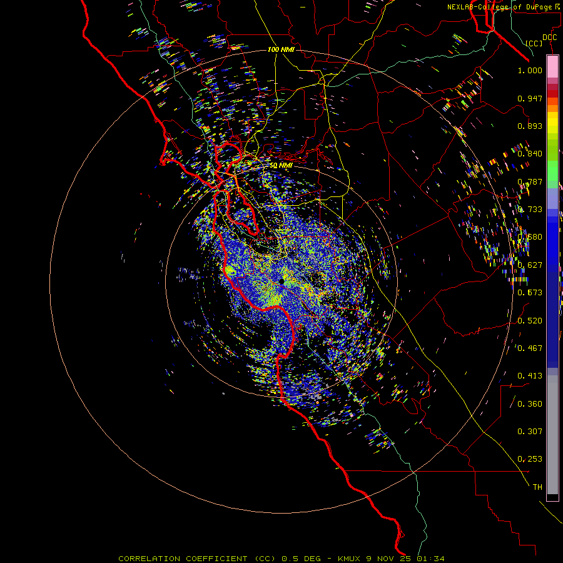Select the 0.840 scale value
Image resolution: width=563 pixels, height=563 pixels.
click(530, 154)
